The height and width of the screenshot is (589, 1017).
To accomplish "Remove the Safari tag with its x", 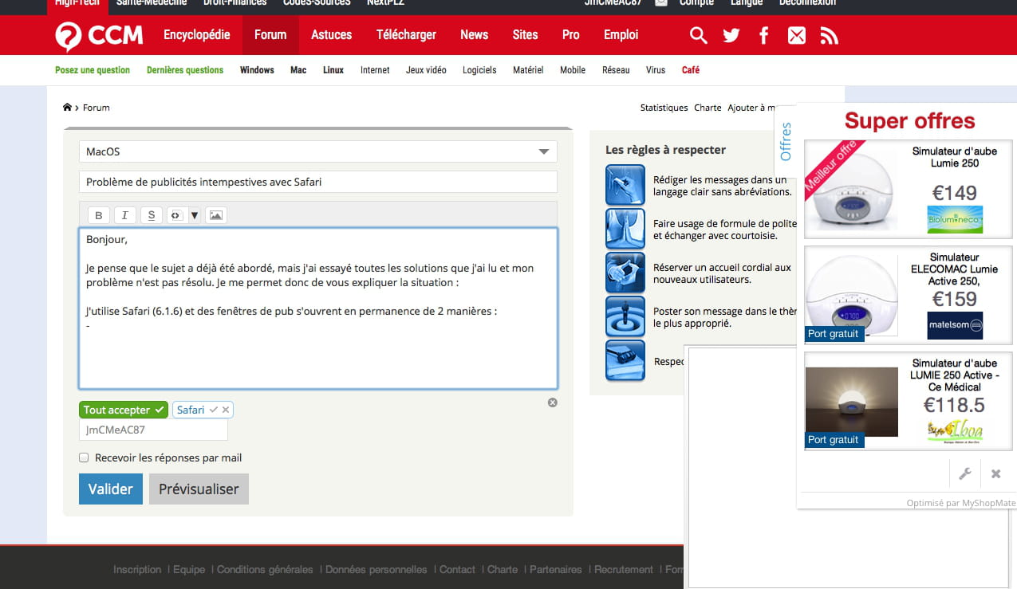I will point(226,410).
